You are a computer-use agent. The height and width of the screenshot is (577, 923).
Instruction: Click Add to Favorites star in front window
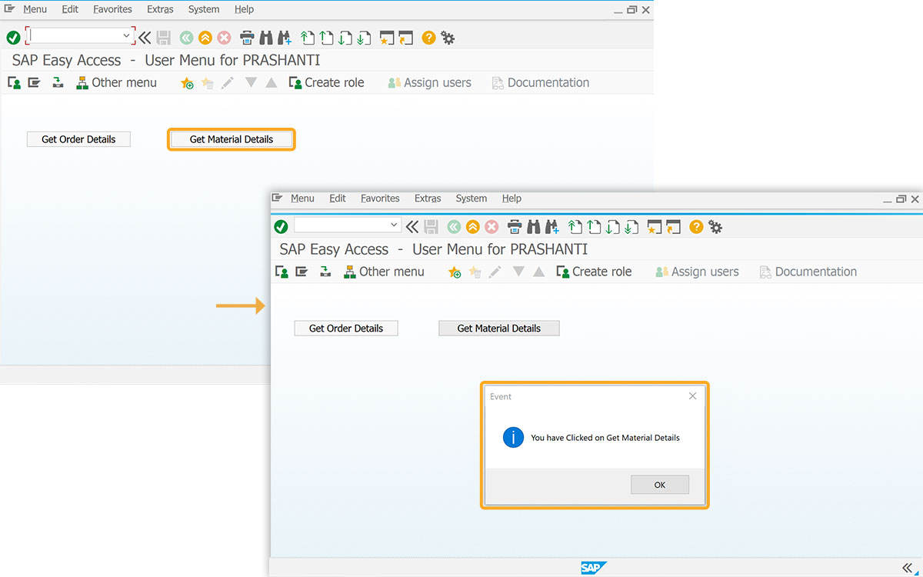coord(455,272)
